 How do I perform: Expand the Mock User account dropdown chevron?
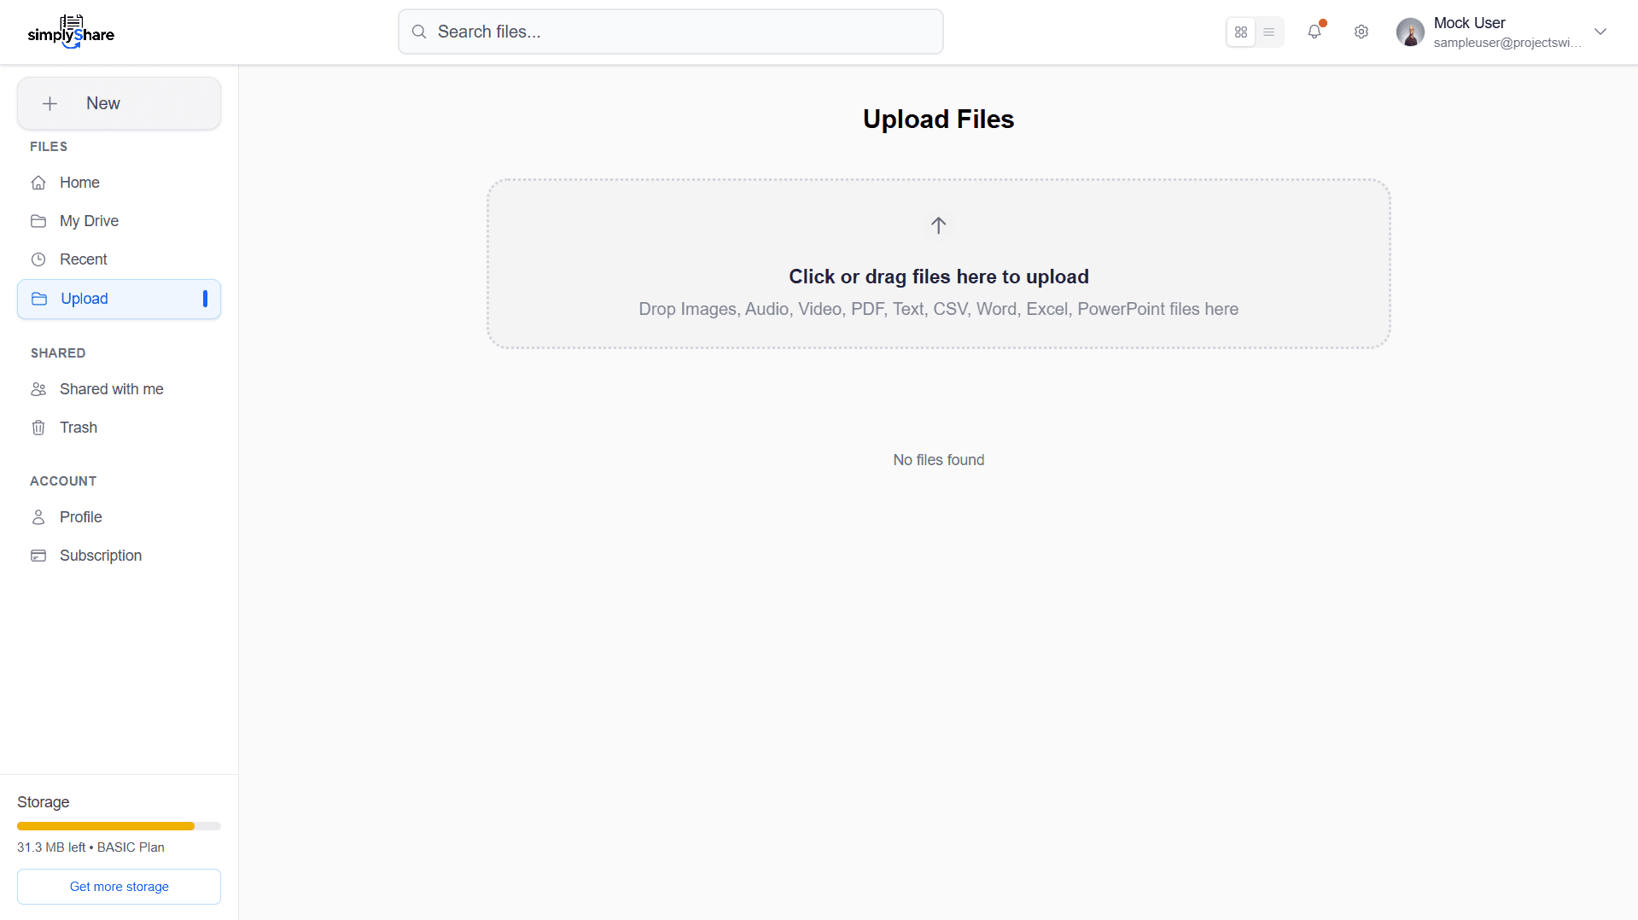(1600, 32)
